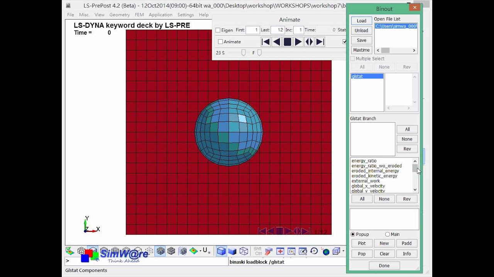
Task: Click the Unload button
Action: [x=362, y=30]
